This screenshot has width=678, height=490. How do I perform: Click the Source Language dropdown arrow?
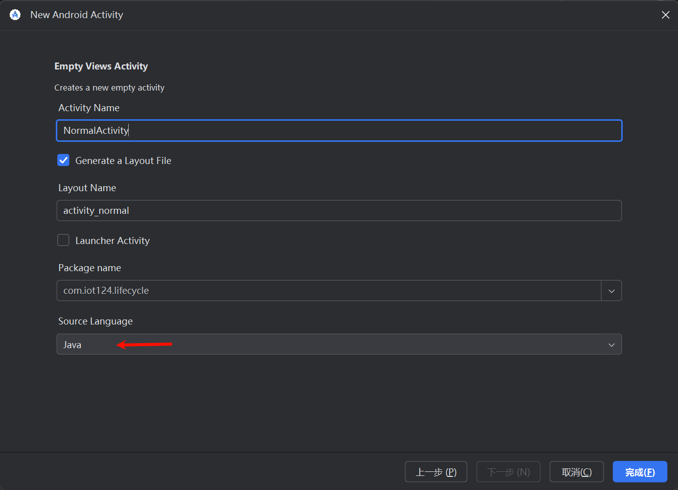(x=611, y=345)
